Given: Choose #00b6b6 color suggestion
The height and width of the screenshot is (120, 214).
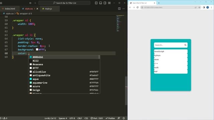Looking at the screenshot, I should click(64, 57).
